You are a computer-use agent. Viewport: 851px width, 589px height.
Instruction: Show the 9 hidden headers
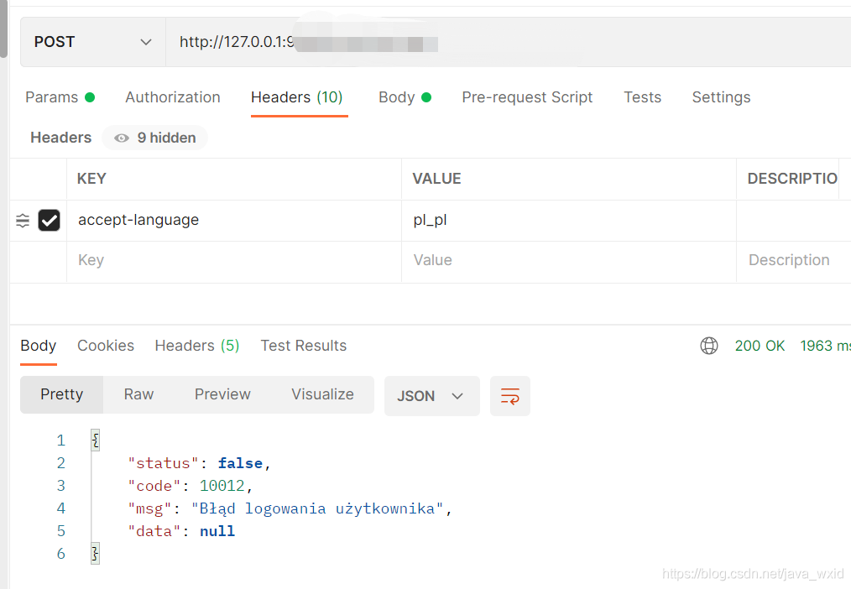point(155,138)
